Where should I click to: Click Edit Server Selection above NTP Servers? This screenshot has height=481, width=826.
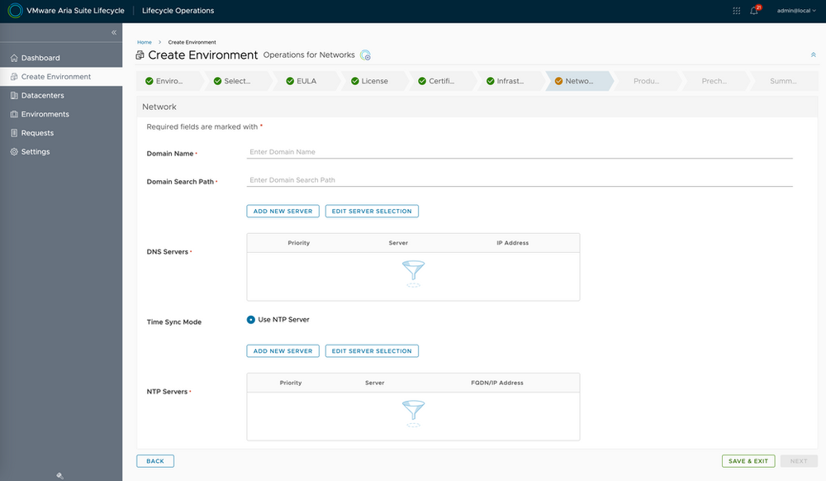point(372,351)
